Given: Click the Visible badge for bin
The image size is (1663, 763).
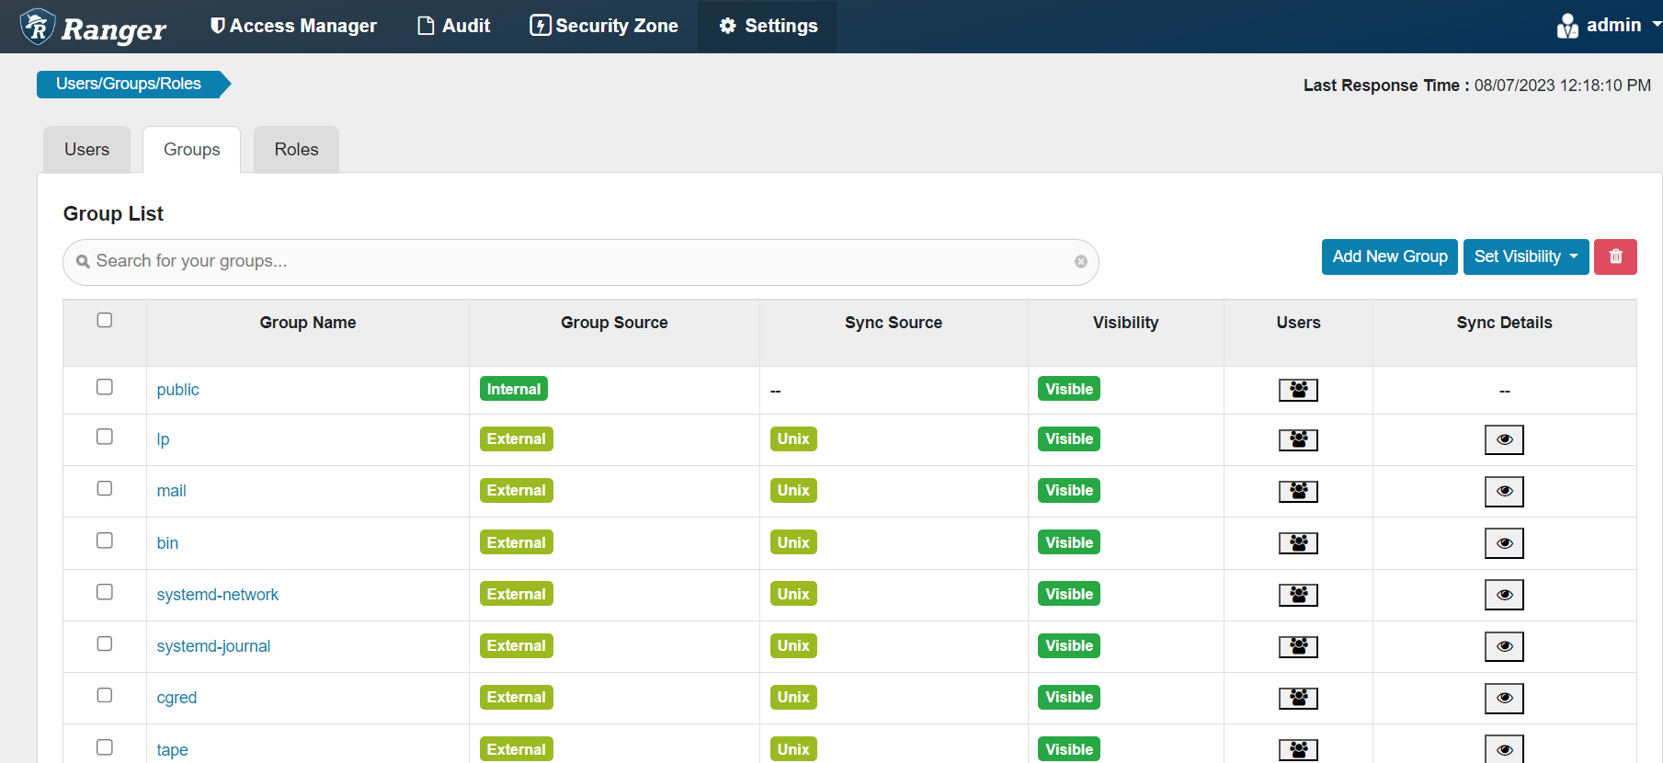Looking at the screenshot, I should (x=1069, y=542).
